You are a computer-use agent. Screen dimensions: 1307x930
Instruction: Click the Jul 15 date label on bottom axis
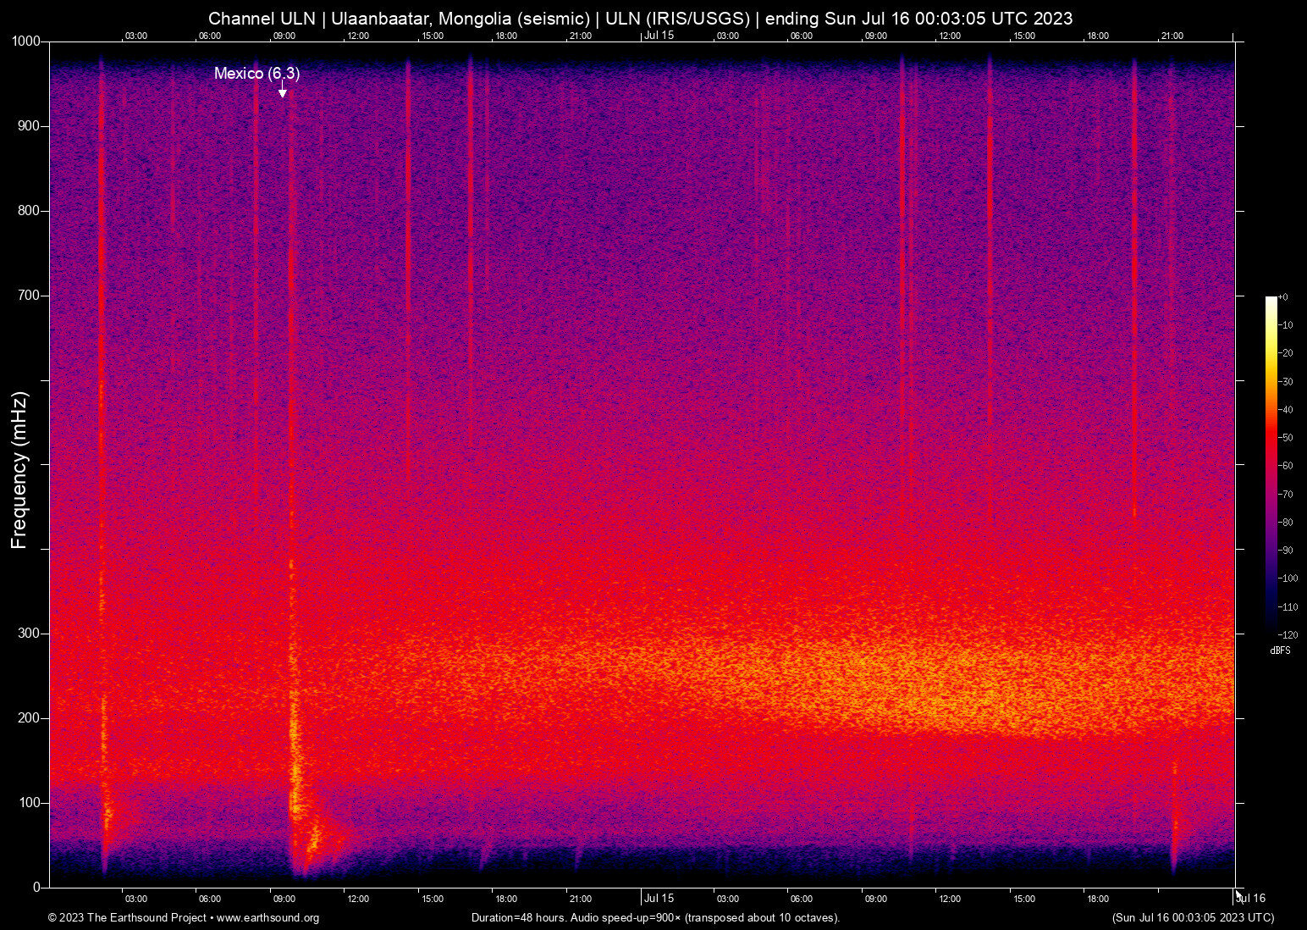[x=659, y=899]
